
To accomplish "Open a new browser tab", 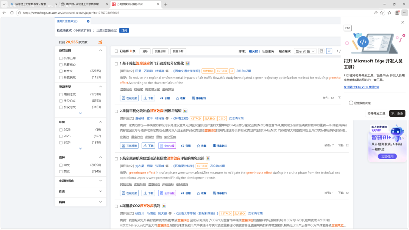I will click(x=165, y=4).
